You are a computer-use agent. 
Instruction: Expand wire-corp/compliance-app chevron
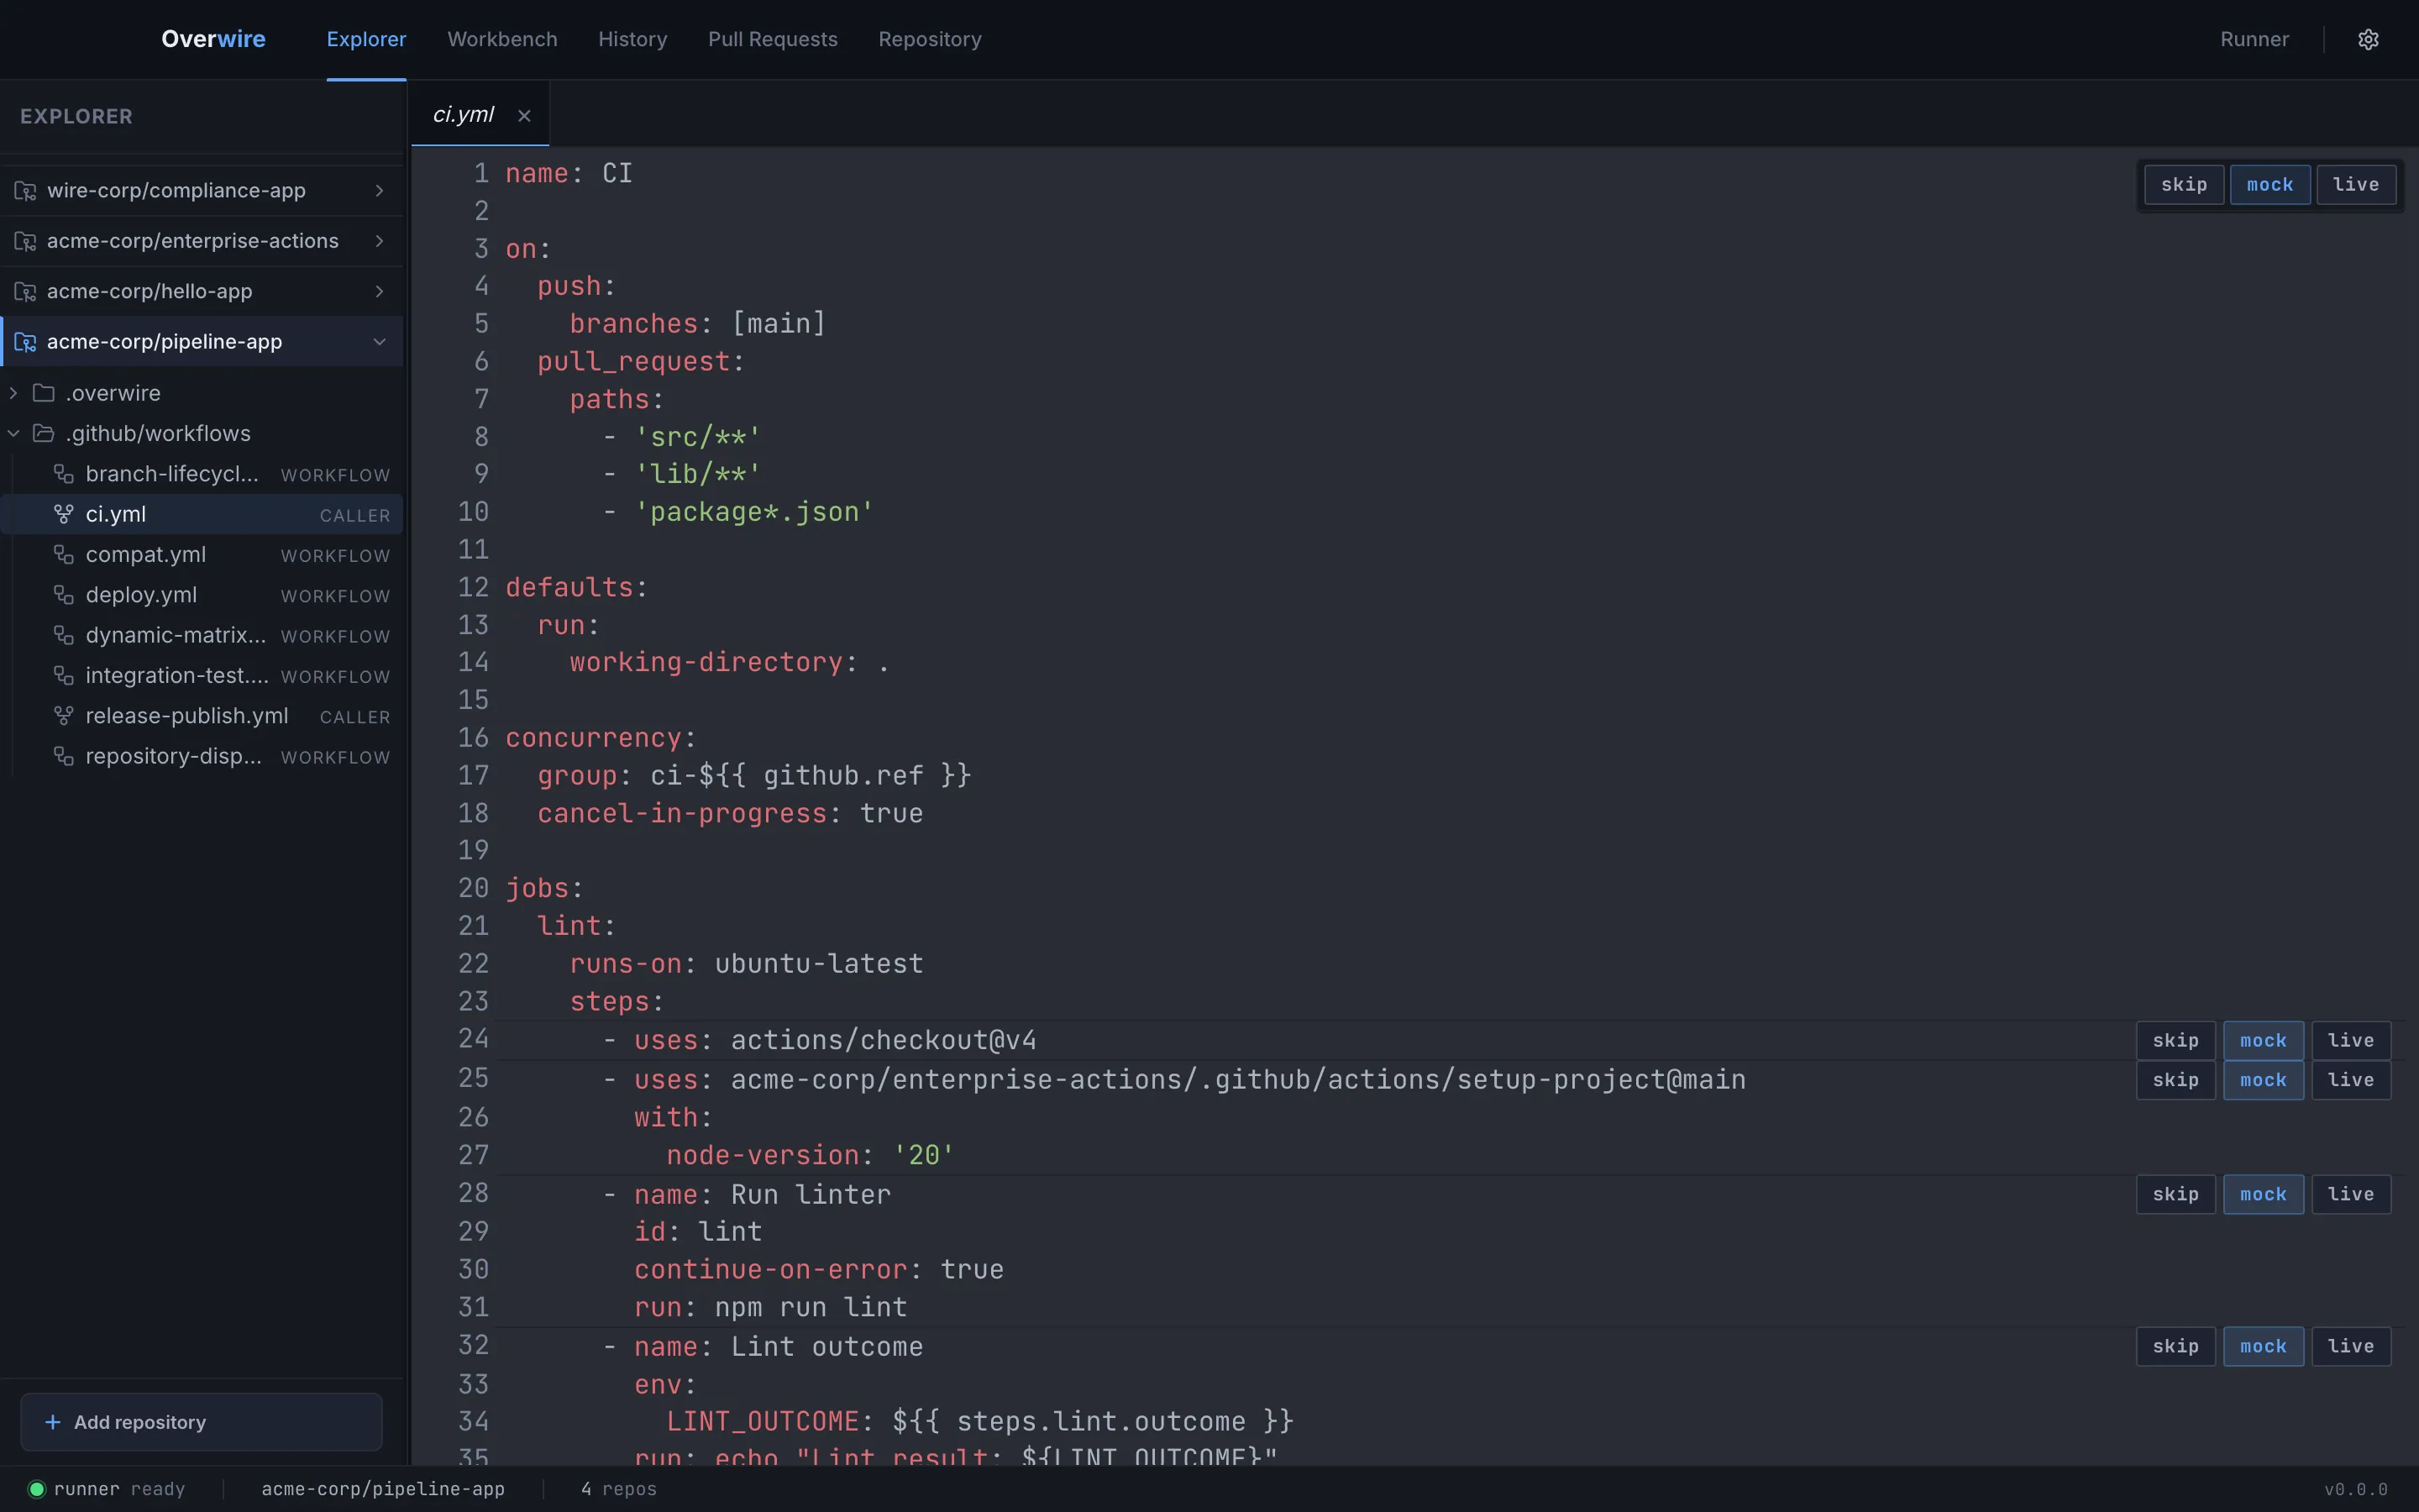[380, 190]
